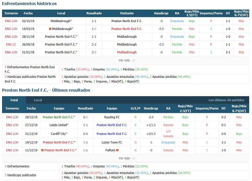Click '5 Handicaps publicados Preston North End F.C.' label
The image size is (252, 181).
[30, 79]
